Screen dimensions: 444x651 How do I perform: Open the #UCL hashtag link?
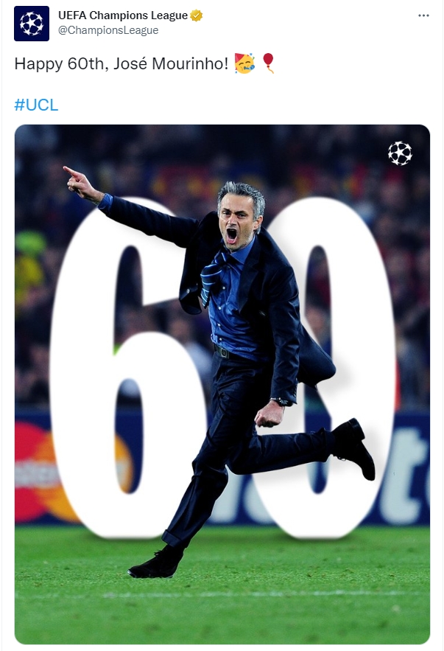tap(36, 105)
